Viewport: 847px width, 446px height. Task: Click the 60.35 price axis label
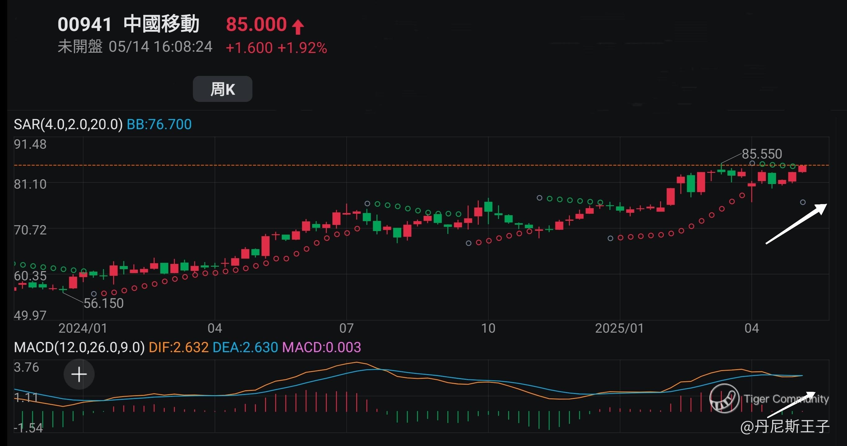pyautogui.click(x=30, y=276)
